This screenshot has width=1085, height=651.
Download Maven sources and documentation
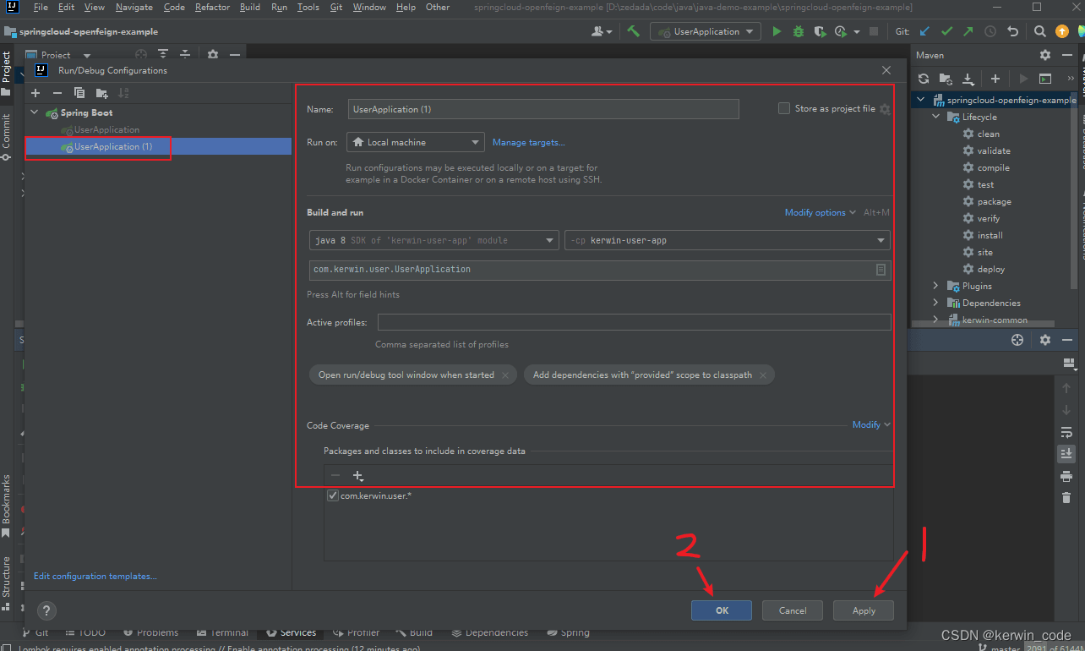968,79
